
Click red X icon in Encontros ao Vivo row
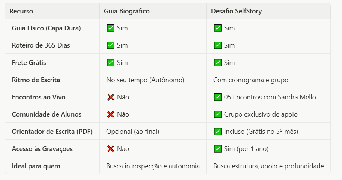point(111,97)
